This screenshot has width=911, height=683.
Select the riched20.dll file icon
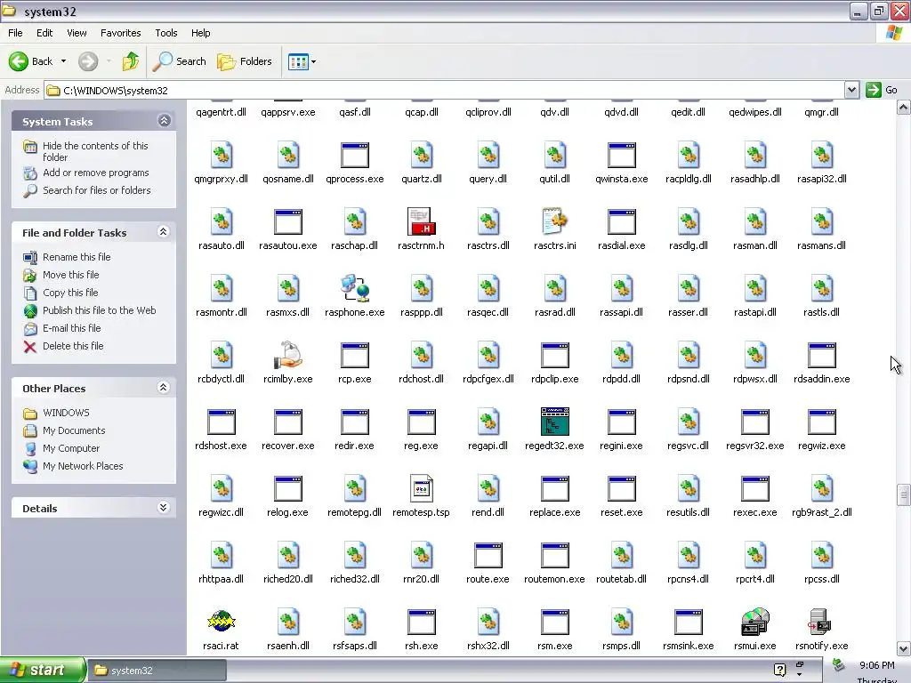pos(288,555)
